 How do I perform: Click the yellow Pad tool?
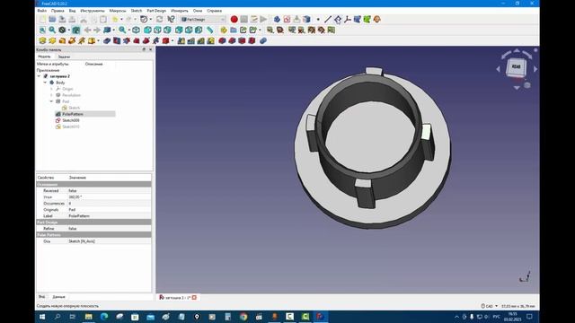click(42, 40)
